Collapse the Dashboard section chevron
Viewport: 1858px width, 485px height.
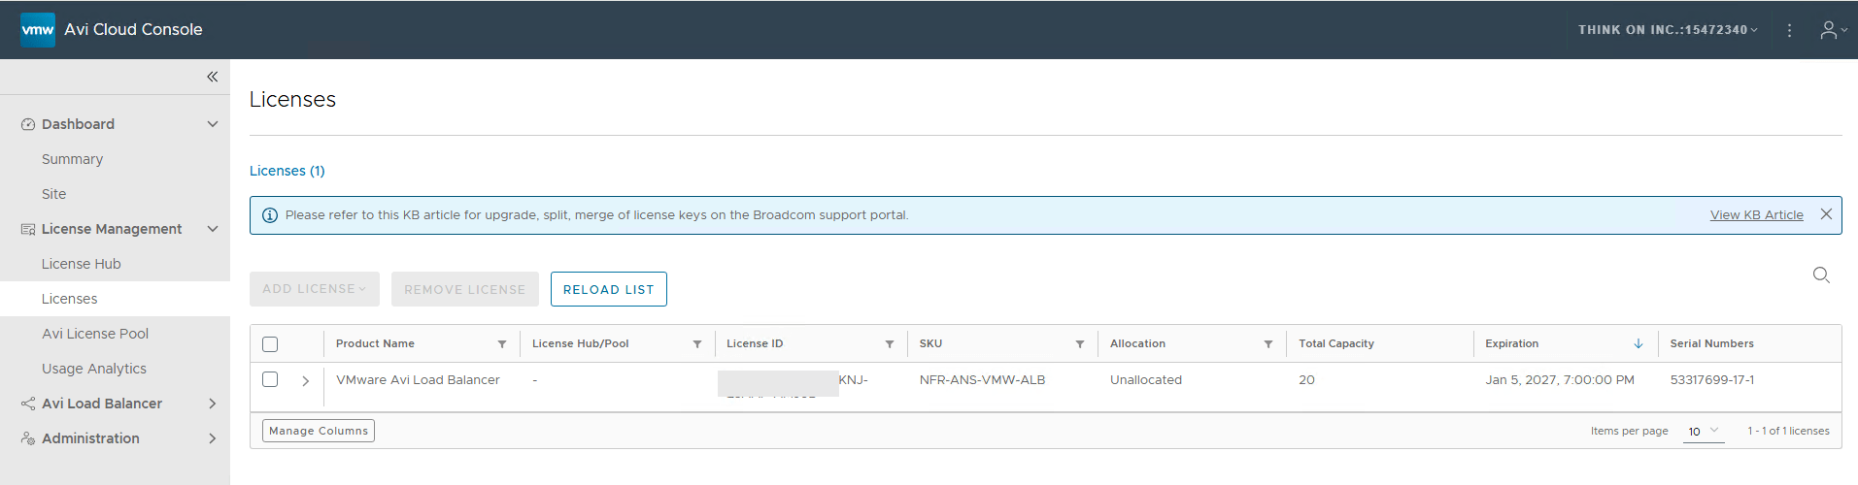point(213,124)
